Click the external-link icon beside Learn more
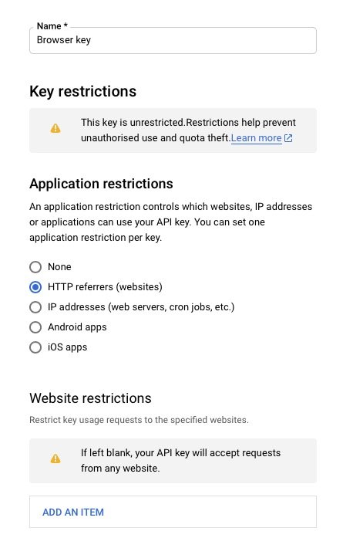Viewport: 353px width, 555px height. 288,138
